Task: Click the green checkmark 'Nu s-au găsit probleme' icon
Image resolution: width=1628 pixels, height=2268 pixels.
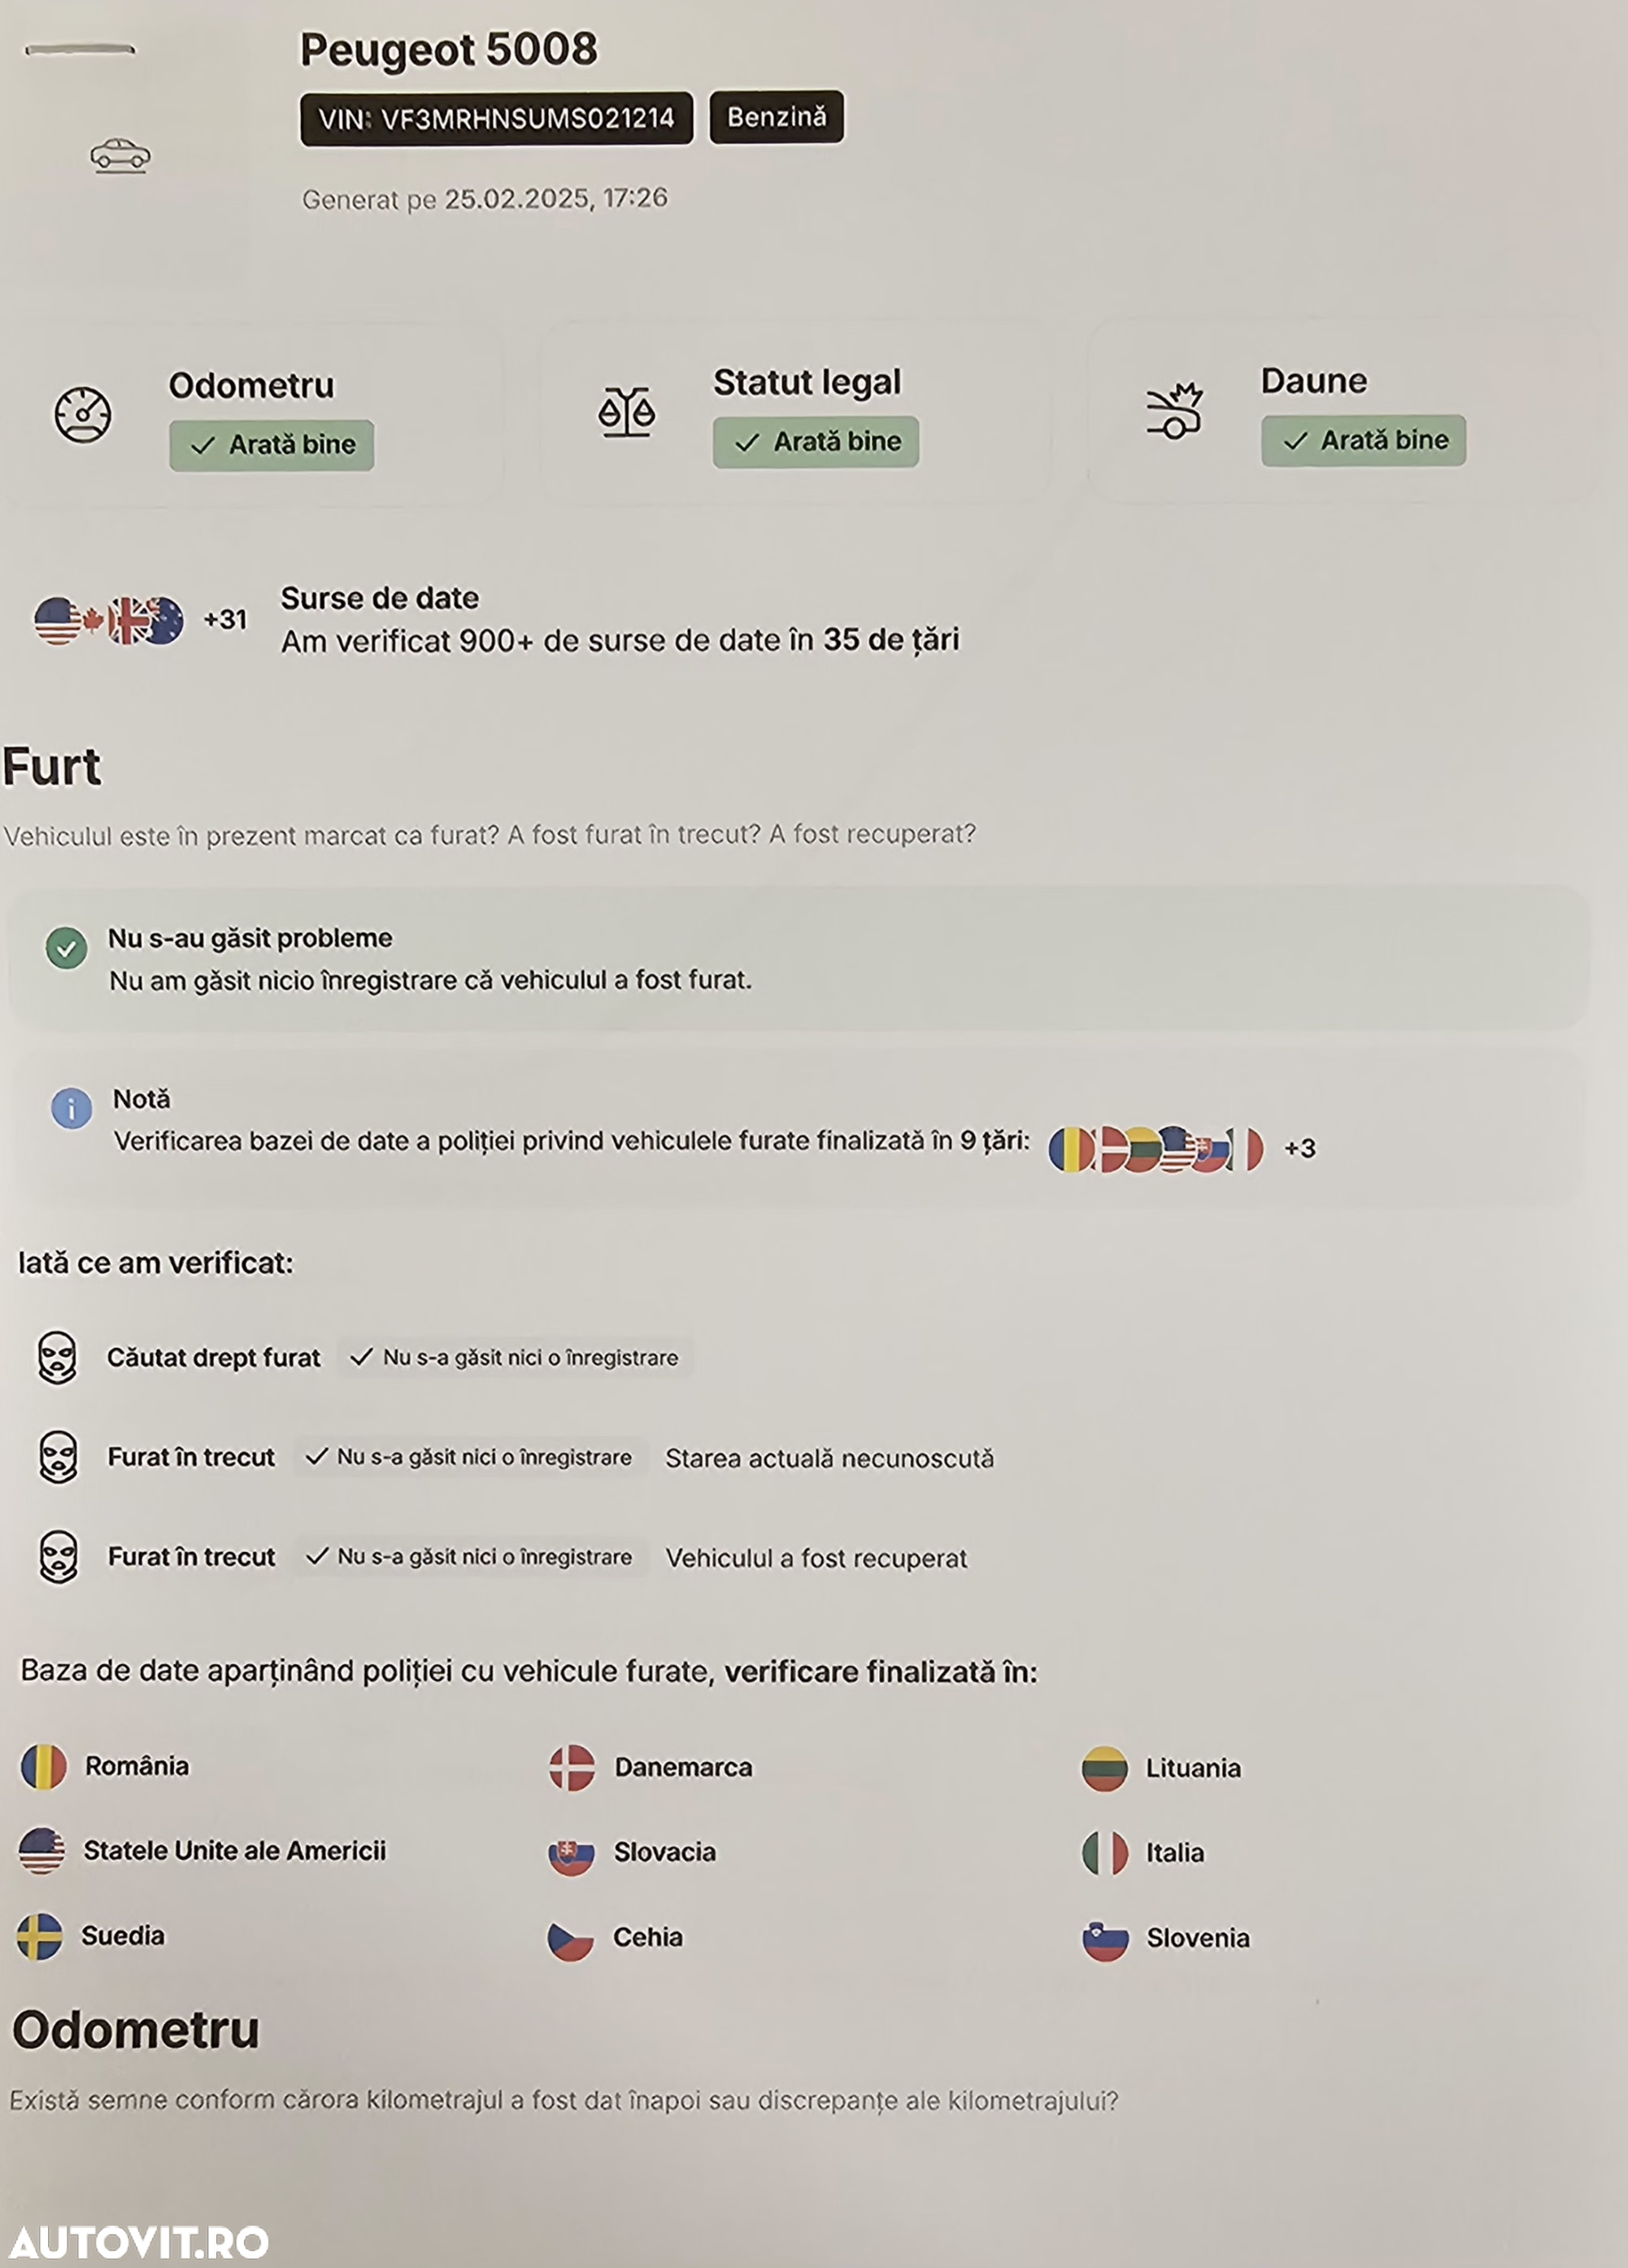Action: [66, 947]
